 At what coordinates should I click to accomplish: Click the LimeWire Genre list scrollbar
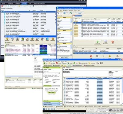[71, 24]
